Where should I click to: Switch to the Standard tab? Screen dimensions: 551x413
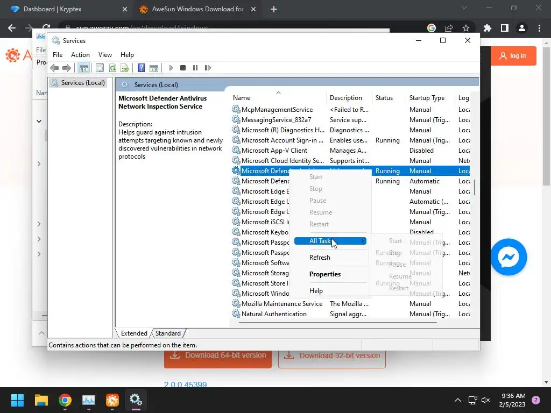pyautogui.click(x=168, y=333)
